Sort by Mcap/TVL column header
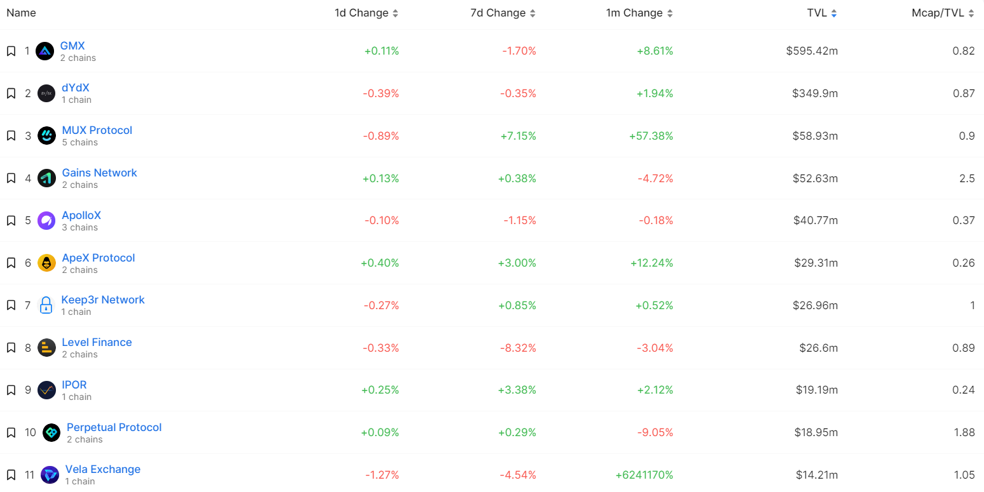 pyautogui.click(x=943, y=13)
